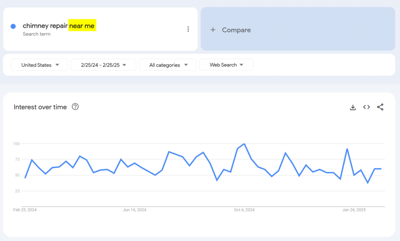Image resolution: width=400 pixels, height=241 pixels.
Task: Click the Interest over time heading
Action: (x=40, y=107)
